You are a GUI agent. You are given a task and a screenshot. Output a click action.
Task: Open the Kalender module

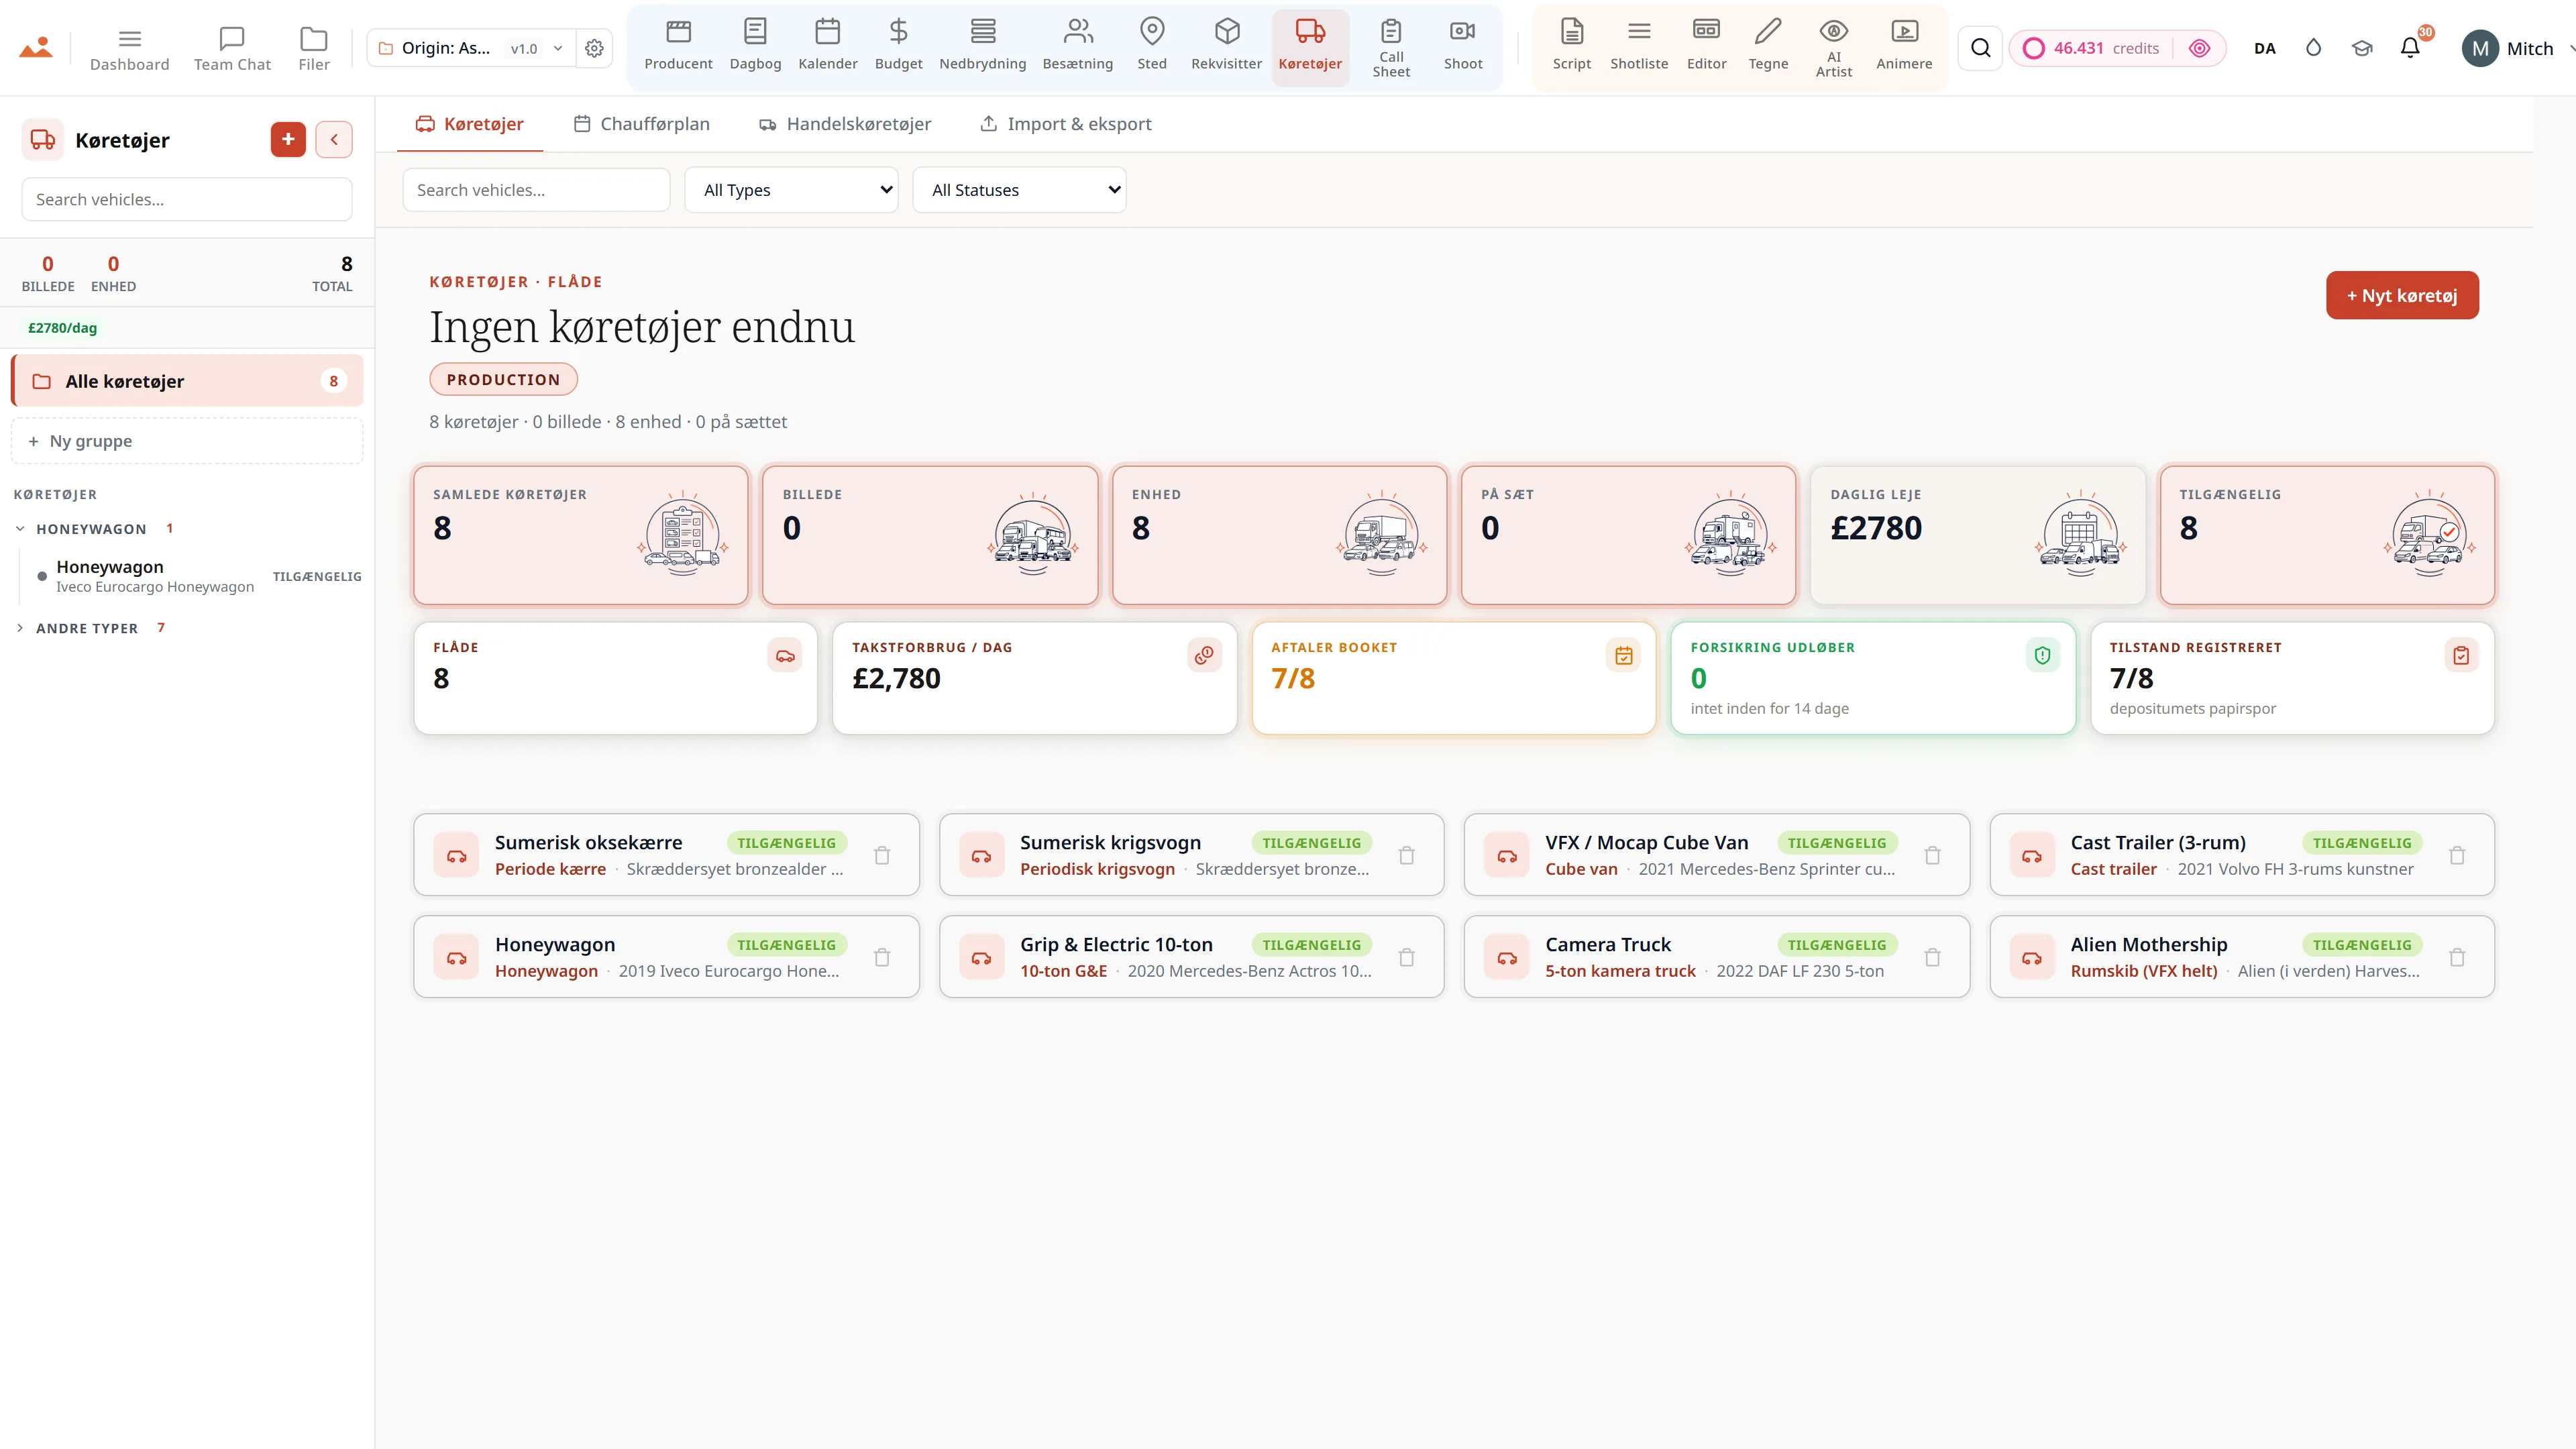tap(827, 46)
